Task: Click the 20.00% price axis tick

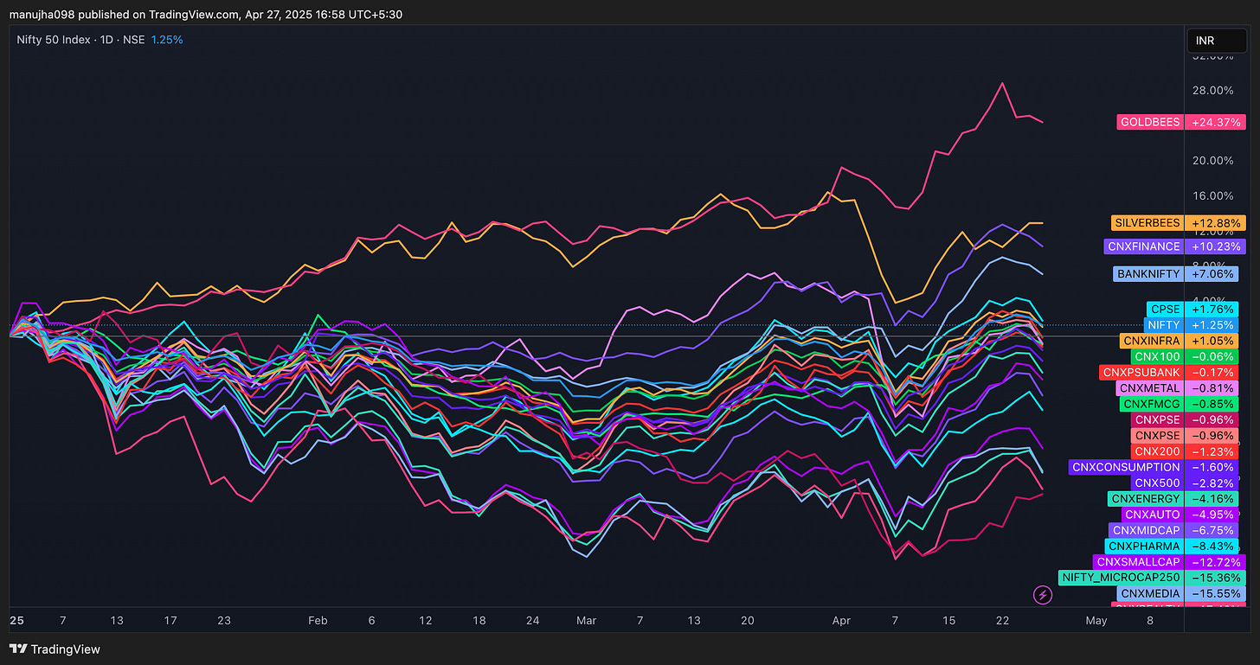Action: (x=1213, y=160)
